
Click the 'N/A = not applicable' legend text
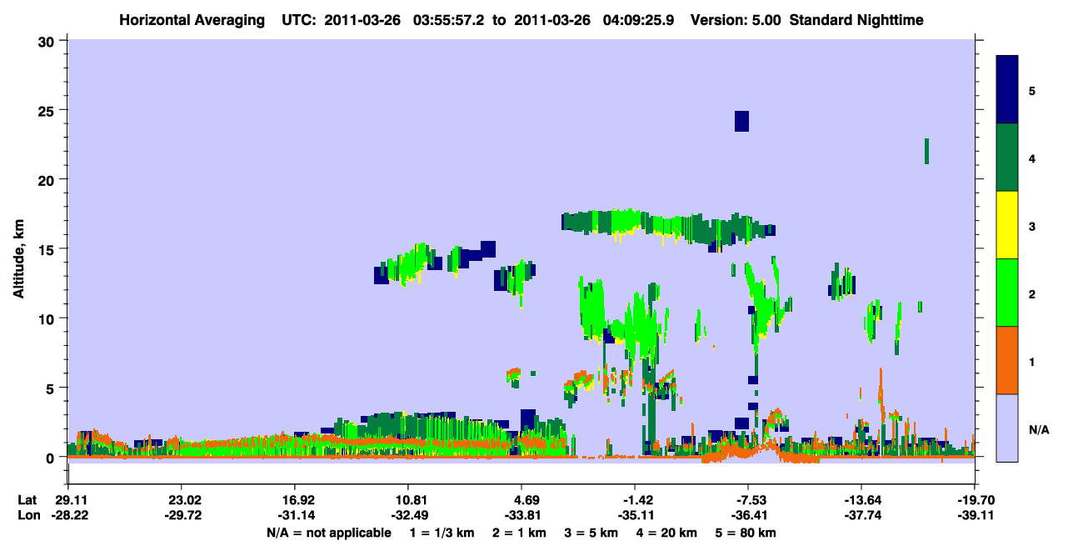click(x=329, y=533)
